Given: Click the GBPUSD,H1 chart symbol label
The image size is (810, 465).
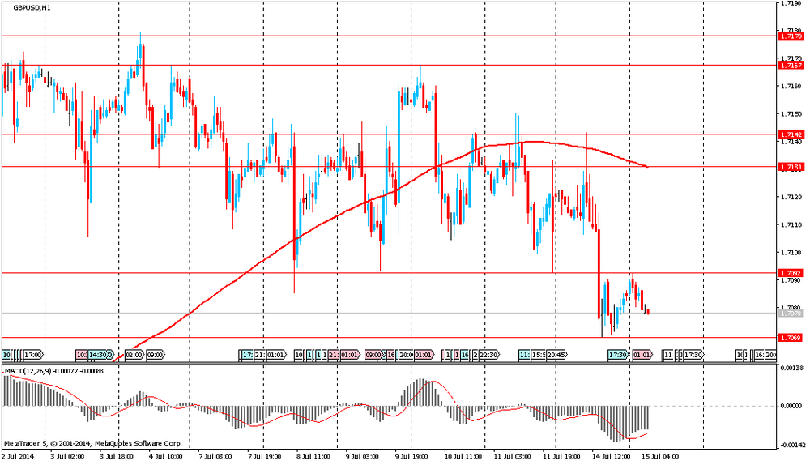Looking at the screenshot, I should click(32, 8).
